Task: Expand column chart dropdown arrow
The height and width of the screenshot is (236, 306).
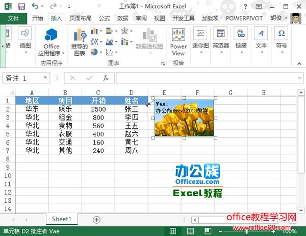Action: point(101,31)
